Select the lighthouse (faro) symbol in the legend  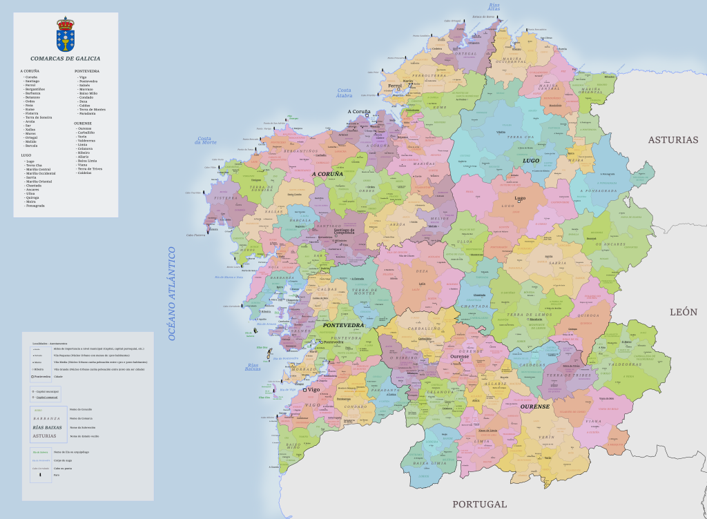click(x=39, y=475)
